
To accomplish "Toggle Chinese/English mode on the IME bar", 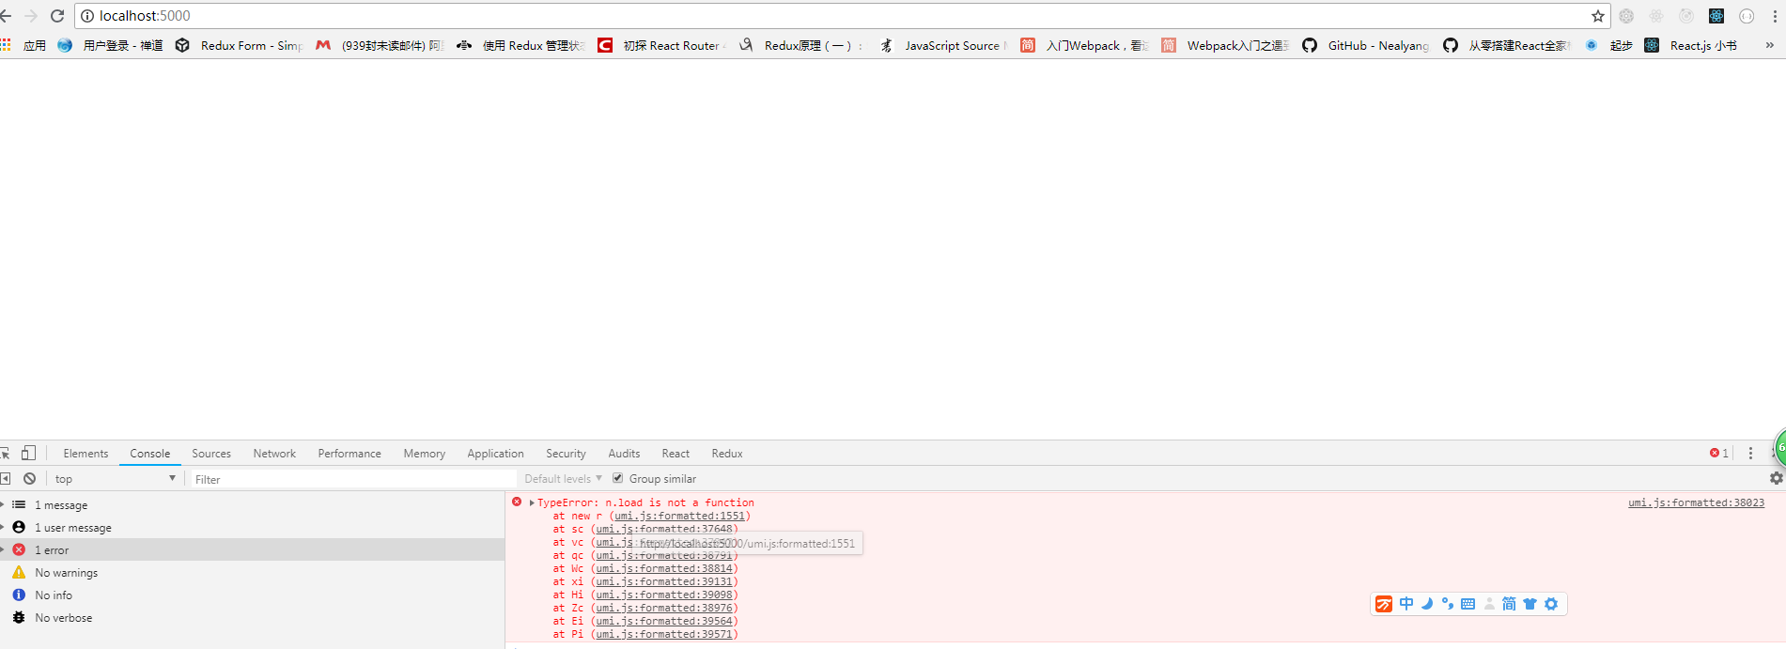I will [1406, 604].
